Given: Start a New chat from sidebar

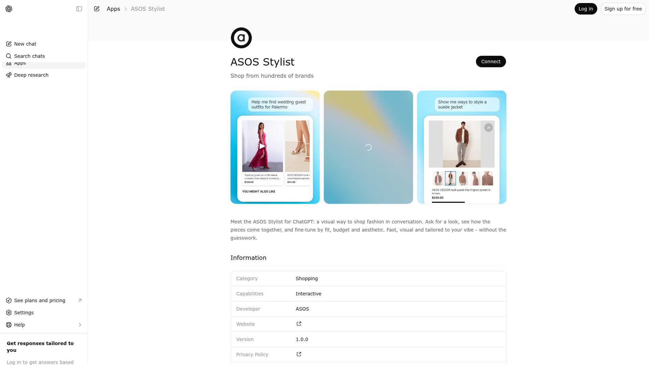Looking at the screenshot, I should coord(44,44).
